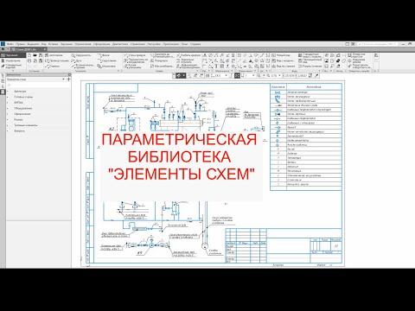Click the plus icon beside Элементы схем

[68, 79]
